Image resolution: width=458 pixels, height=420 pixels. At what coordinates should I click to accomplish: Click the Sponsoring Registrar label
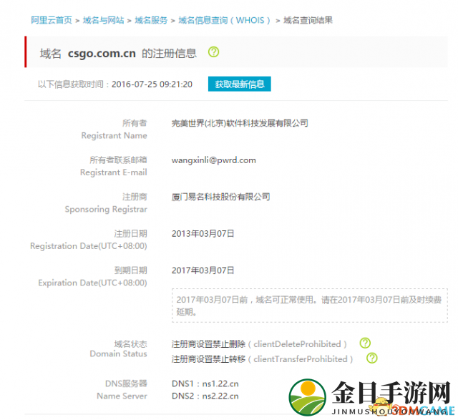coord(106,209)
